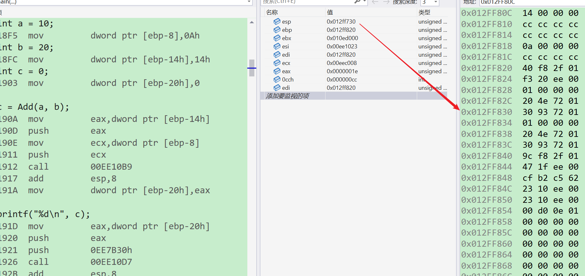Select the ebp row value cell
The image size is (585, 276).
click(341, 30)
